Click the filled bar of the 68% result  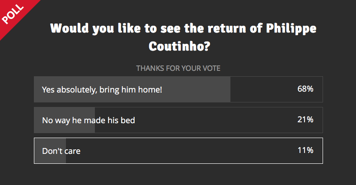(132, 89)
